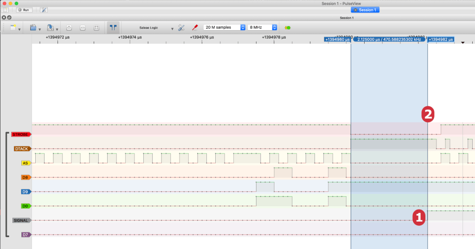Viewport: 475px width, 249px height.
Task: Click the save file icon
Action: 50,28
